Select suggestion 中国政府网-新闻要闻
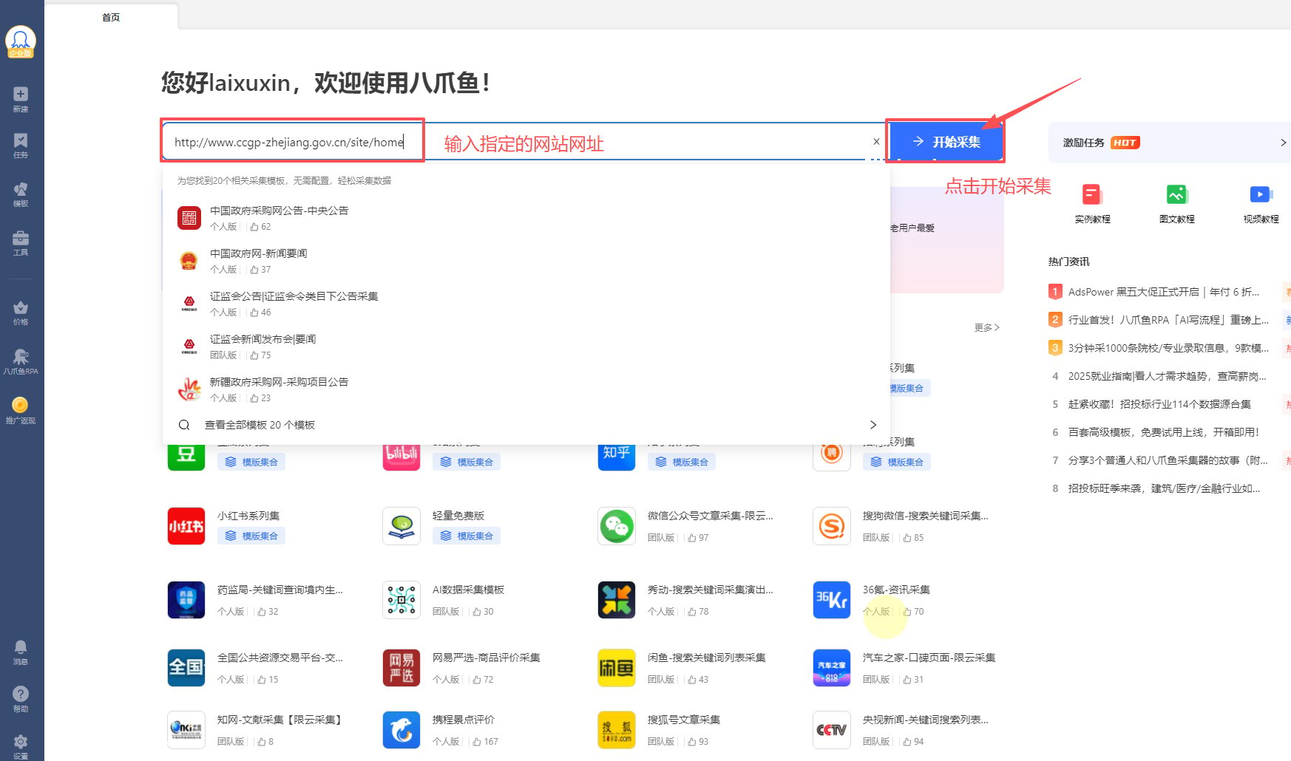 click(x=526, y=261)
